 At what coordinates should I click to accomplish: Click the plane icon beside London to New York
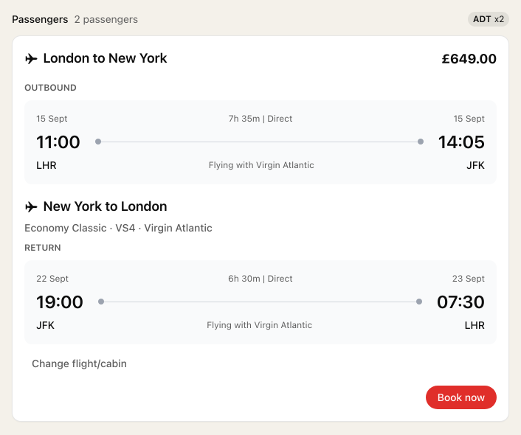click(x=31, y=58)
